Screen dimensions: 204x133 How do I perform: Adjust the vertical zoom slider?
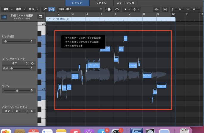[x=179, y=9]
